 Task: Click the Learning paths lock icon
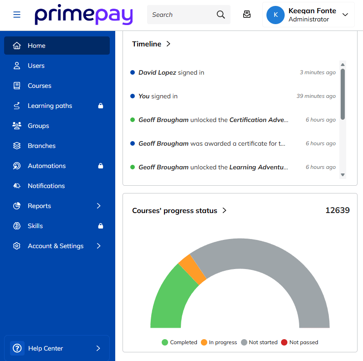coord(101,106)
